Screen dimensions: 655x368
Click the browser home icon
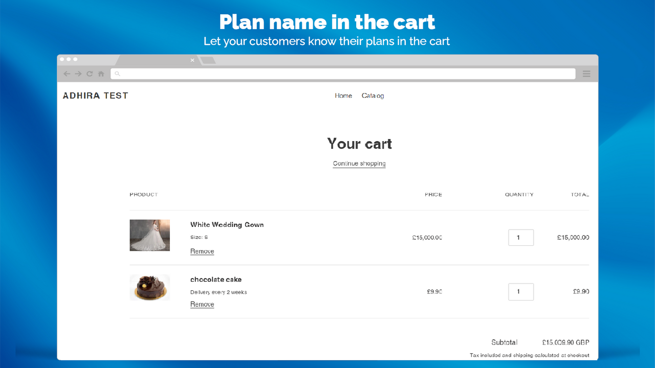[101, 74]
